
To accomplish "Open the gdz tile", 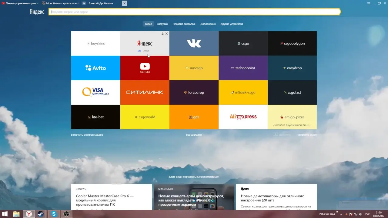I will pos(194,117).
